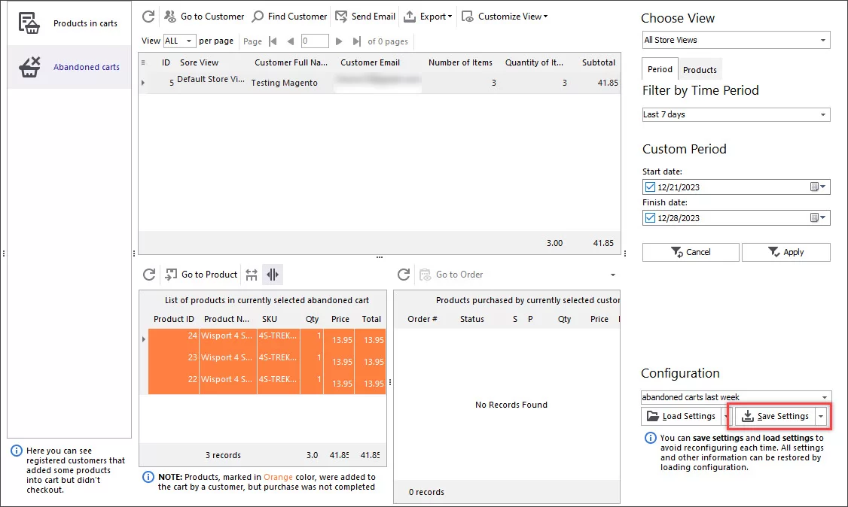Screen dimensions: 848x507
Task: Go to previous page
Action: [291, 41]
